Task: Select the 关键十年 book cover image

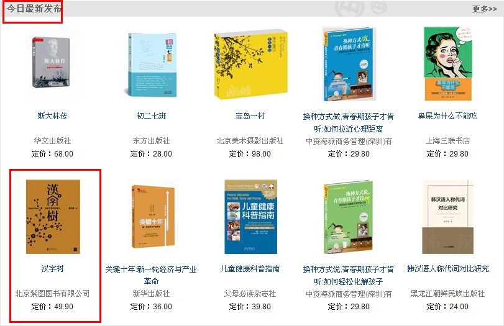Action: pyautogui.click(x=152, y=217)
